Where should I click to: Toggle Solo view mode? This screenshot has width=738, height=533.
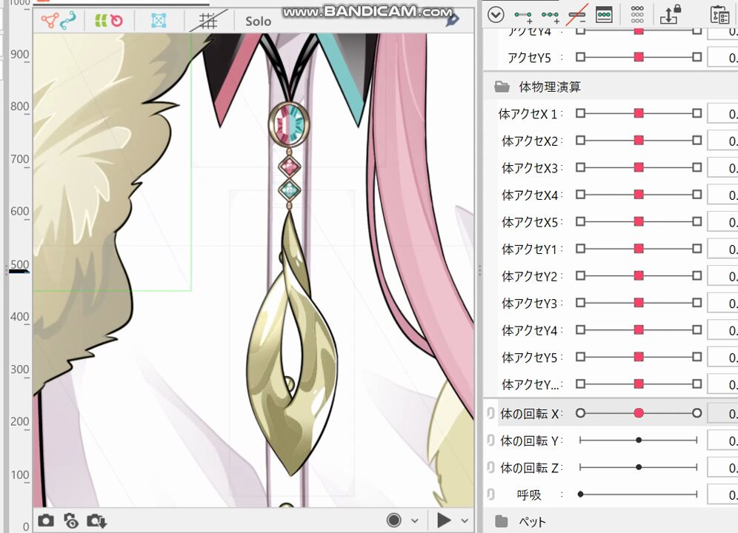tap(258, 21)
